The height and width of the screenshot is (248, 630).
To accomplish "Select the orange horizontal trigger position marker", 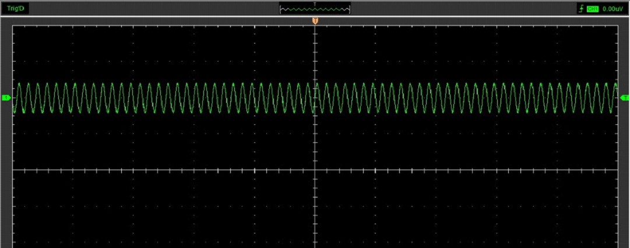I will click(315, 21).
